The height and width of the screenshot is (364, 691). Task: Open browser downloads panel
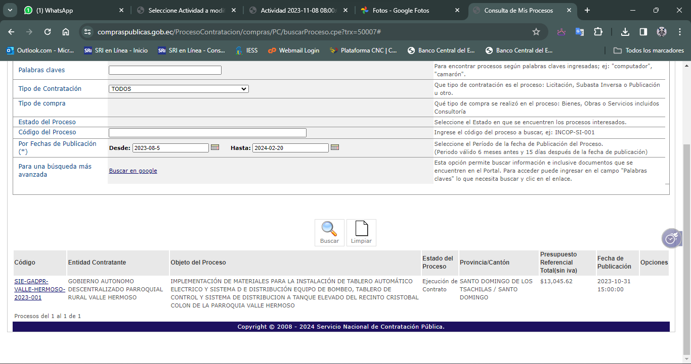[625, 32]
